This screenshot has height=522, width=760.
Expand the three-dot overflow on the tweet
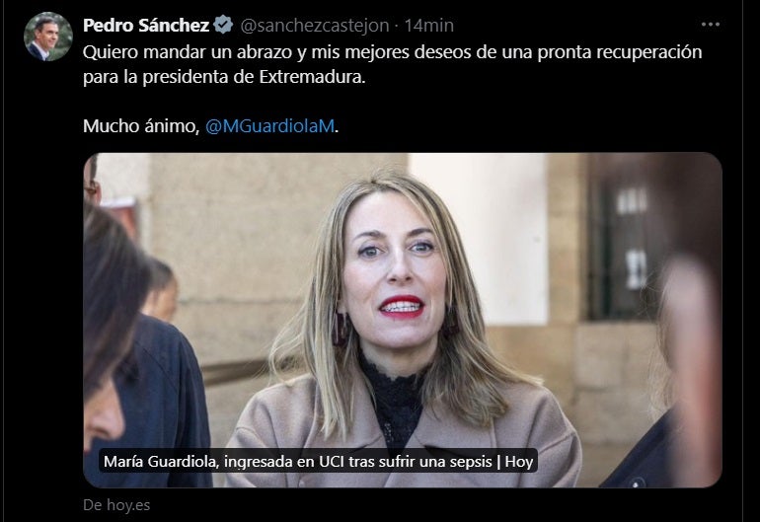[710, 25]
